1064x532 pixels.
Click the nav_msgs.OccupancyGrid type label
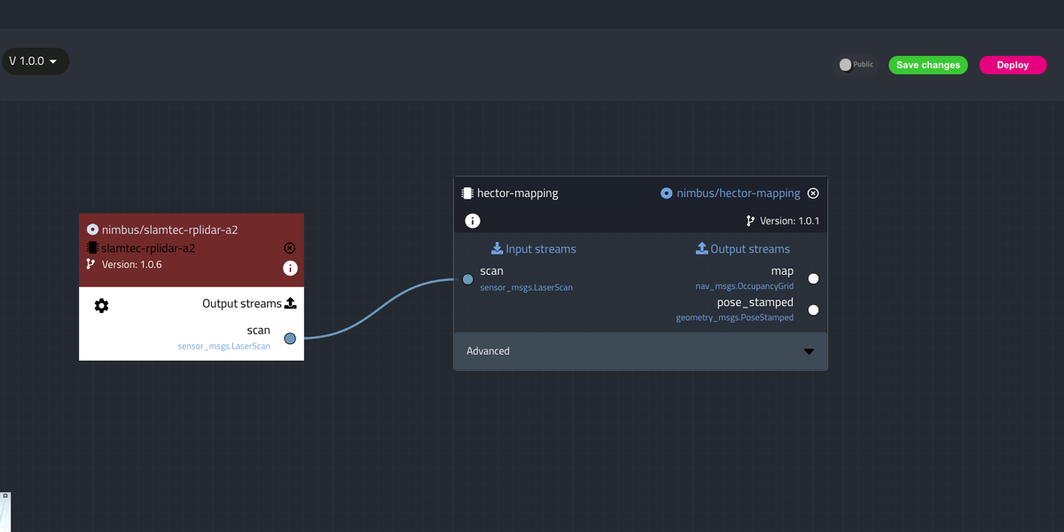745,286
